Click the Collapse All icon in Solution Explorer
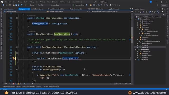Screen dimensions: 169x95 click(x=152, y=12)
